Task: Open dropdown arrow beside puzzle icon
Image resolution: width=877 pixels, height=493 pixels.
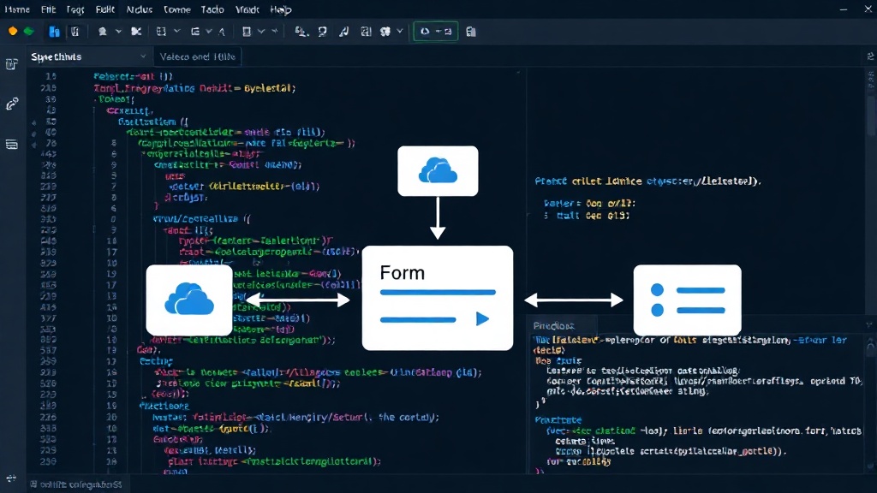Action: point(399,32)
